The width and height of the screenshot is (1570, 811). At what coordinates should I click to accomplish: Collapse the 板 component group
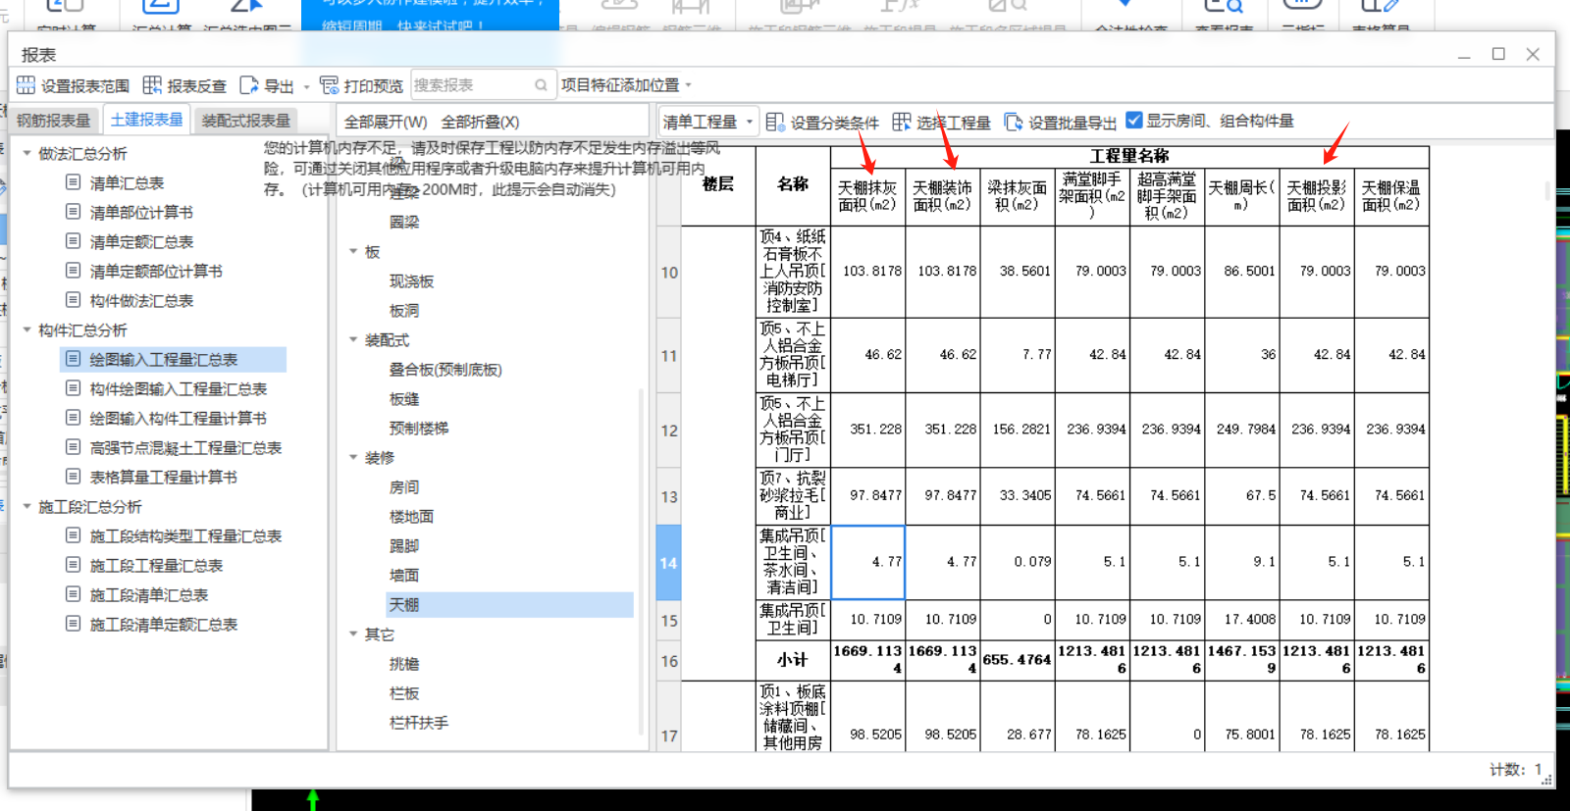tap(353, 252)
